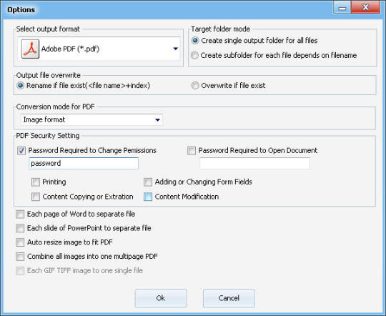The height and width of the screenshot is (316, 386).
Task: Expand the output format dropdown arrow
Action: pyautogui.click(x=176, y=49)
